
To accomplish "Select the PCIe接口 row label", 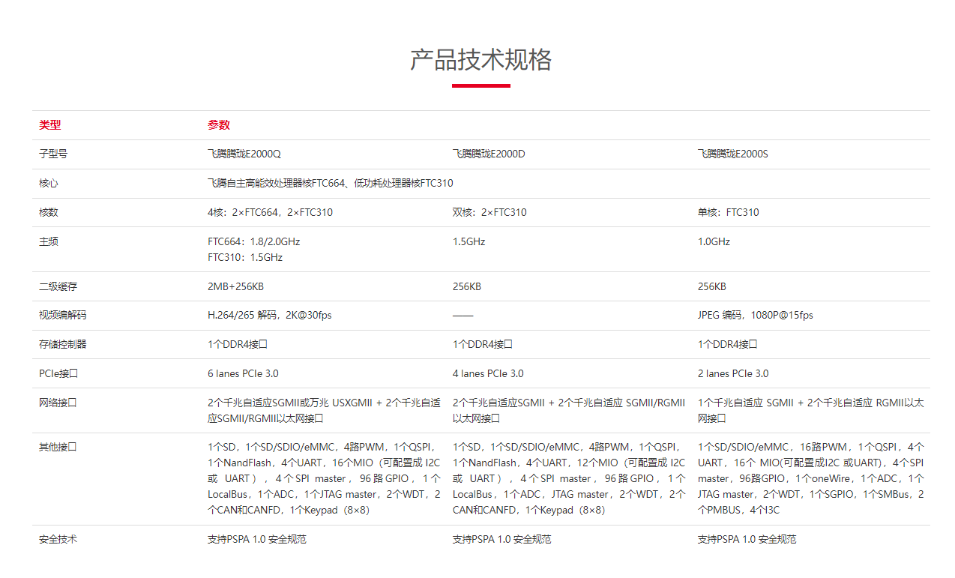I will 58,374.
